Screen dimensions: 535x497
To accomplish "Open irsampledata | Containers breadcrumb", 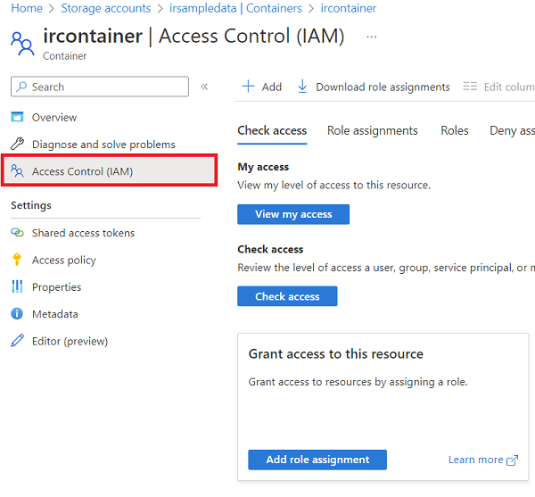I will 235,8.
